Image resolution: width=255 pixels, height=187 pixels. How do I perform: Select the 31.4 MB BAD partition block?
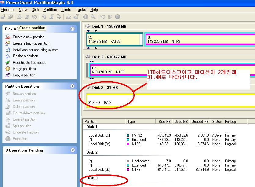(x=170, y=101)
